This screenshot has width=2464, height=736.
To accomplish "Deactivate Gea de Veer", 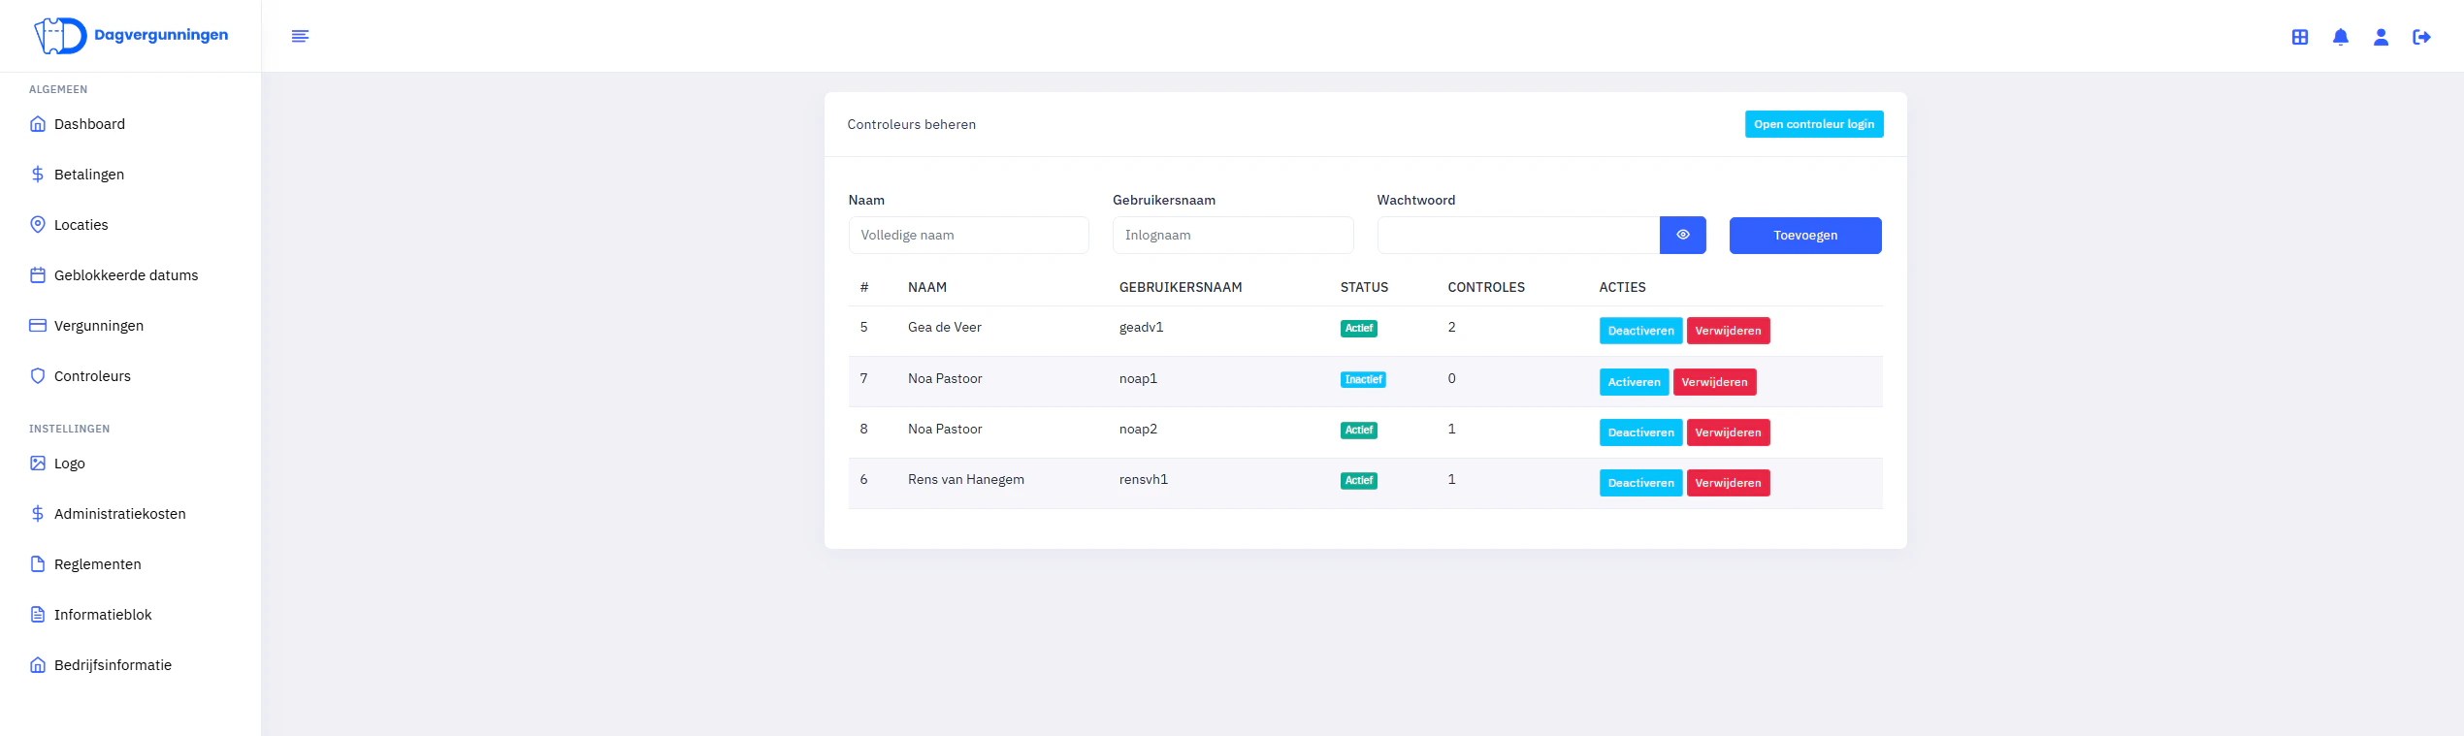I will (x=1640, y=331).
